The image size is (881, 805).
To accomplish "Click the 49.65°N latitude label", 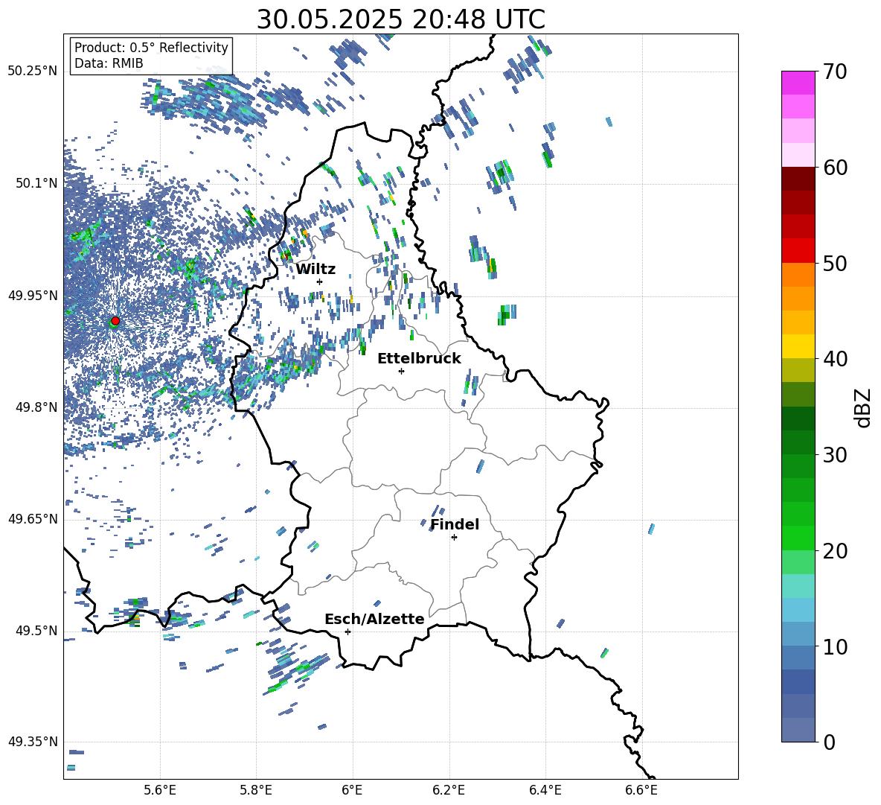I will coord(33,518).
